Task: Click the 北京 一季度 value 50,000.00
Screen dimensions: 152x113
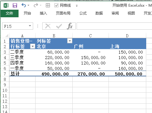Action: [54, 68]
